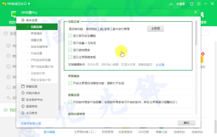217x137 pixels.
Task: Click the icon beside 安全防护中心
Action: click(x=23, y=100)
